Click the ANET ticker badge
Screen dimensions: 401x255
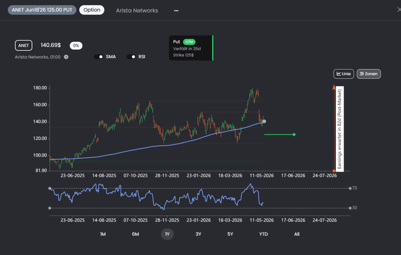pyautogui.click(x=23, y=45)
